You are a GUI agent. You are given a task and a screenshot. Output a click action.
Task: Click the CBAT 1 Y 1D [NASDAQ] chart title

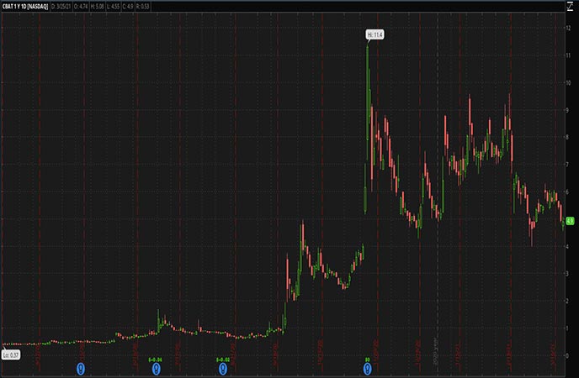(25, 7)
